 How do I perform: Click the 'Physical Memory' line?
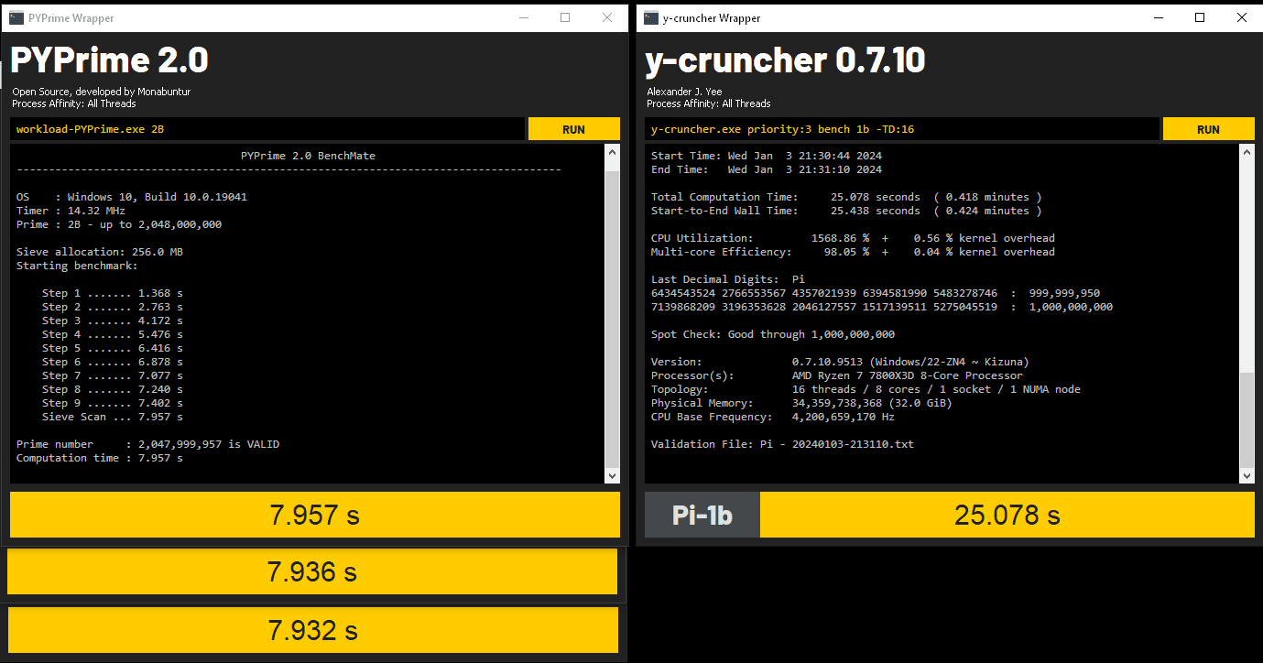click(801, 403)
